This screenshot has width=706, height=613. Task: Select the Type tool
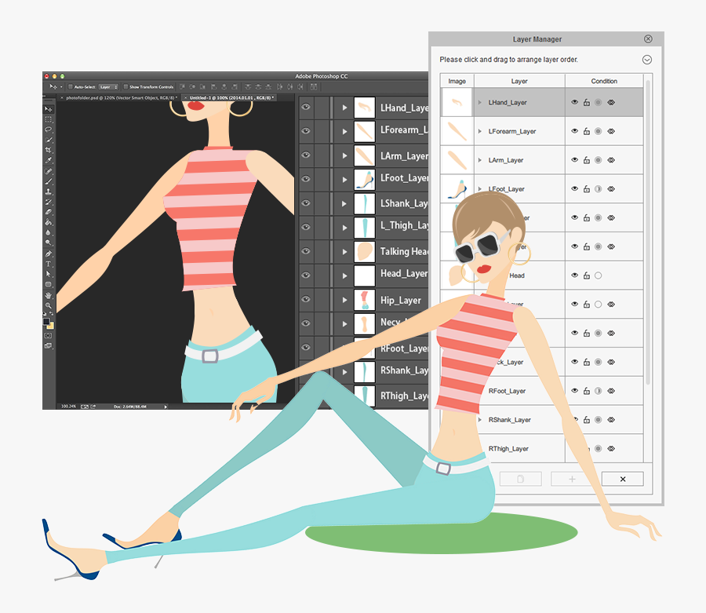[48, 264]
